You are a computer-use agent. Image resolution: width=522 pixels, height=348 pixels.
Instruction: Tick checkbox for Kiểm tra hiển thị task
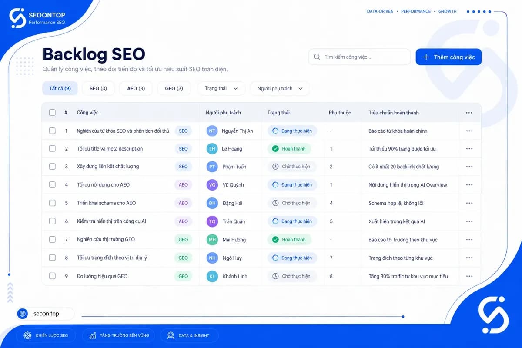point(52,221)
